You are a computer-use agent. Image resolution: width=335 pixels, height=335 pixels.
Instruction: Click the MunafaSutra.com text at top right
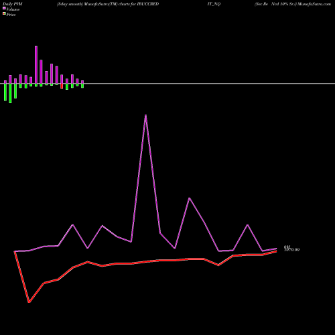[314, 4]
